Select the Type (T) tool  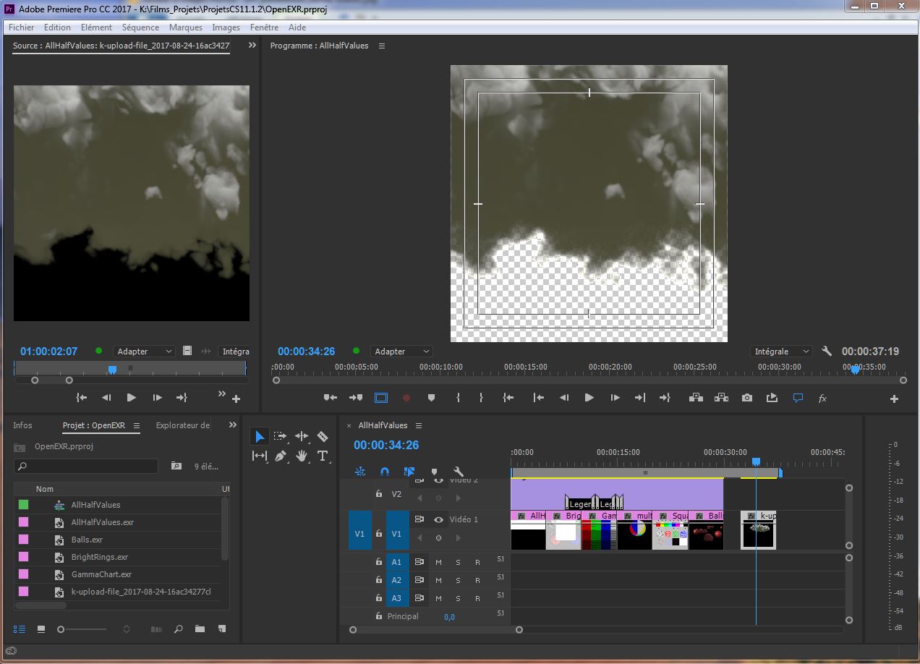(x=323, y=456)
